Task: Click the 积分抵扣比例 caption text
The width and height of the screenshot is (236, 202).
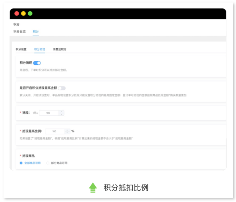Action: pos(126,188)
